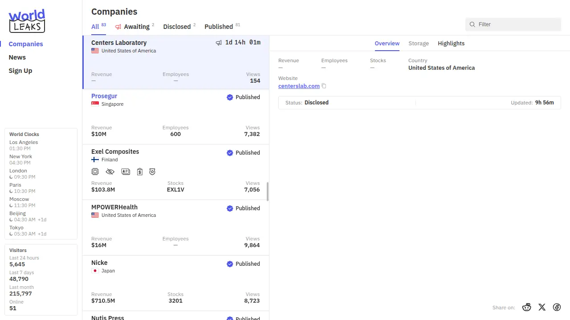Click the Filter search field
Screen dimensions: 570x320
click(517, 24)
